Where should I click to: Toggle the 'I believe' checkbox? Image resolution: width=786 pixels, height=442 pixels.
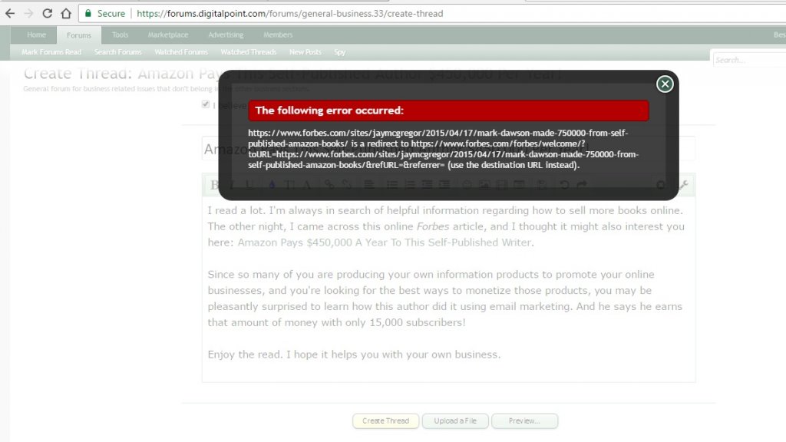pos(206,104)
